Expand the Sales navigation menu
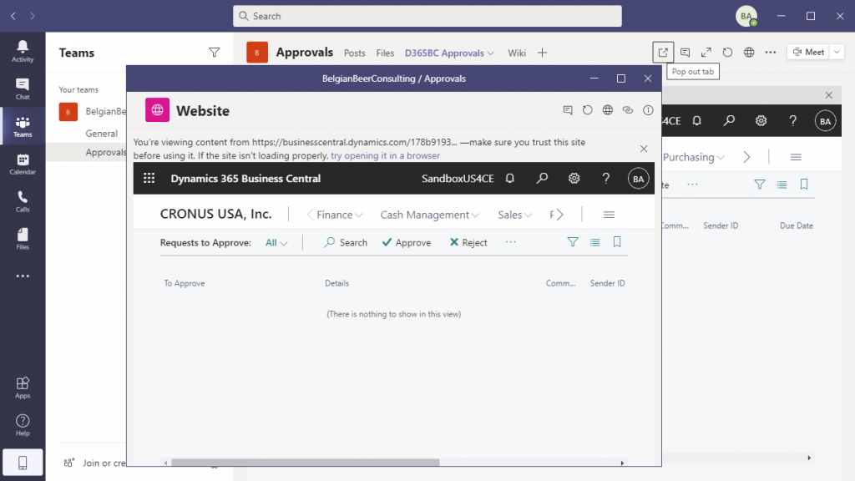The height and width of the screenshot is (481, 855). [x=514, y=215]
